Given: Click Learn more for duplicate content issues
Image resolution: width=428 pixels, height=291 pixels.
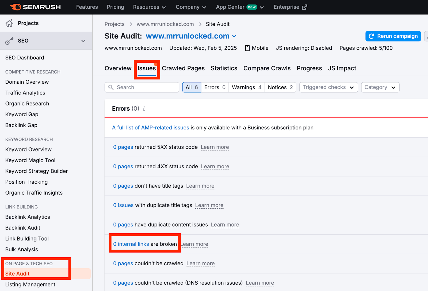Looking at the screenshot, I should 225,225.
